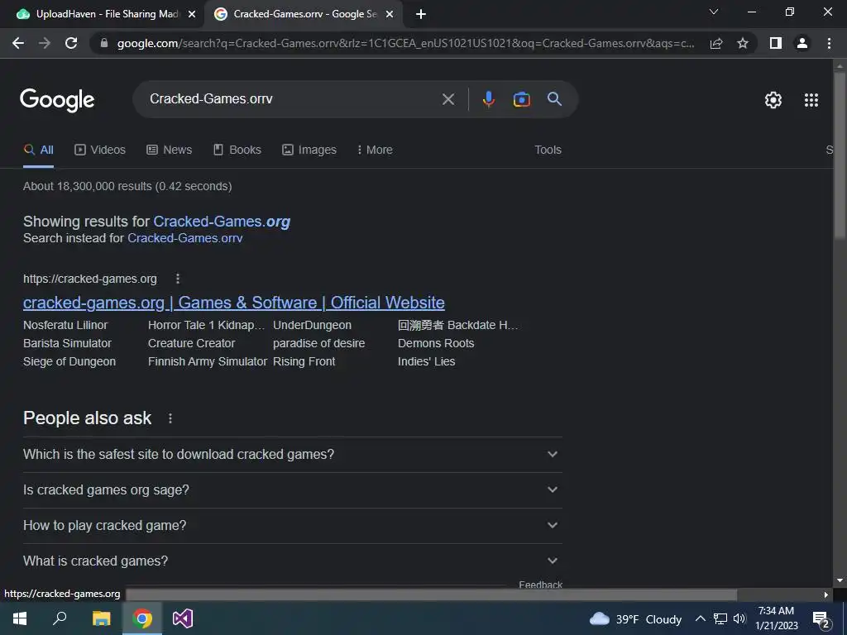
Task: Switch to Images results
Action: click(x=309, y=150)
